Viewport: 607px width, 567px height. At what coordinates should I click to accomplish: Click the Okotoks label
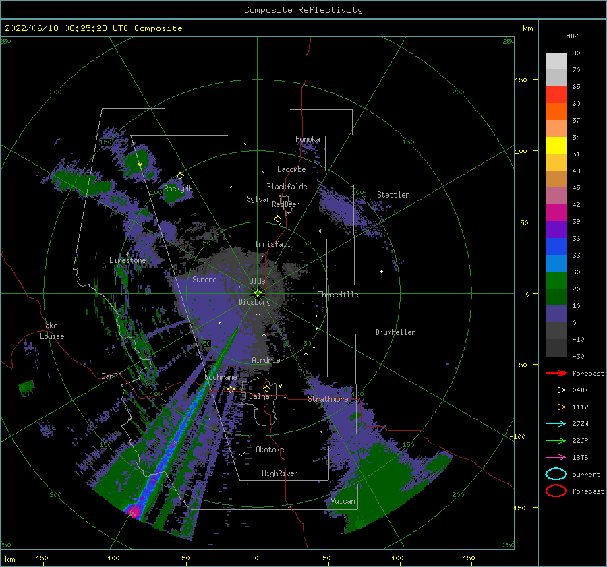coord(270,450)
